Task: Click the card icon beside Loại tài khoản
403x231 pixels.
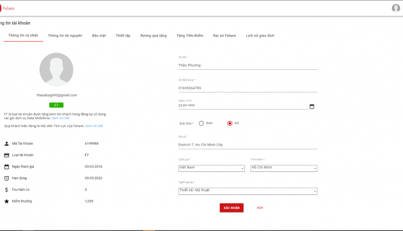Action: (6, 155)
